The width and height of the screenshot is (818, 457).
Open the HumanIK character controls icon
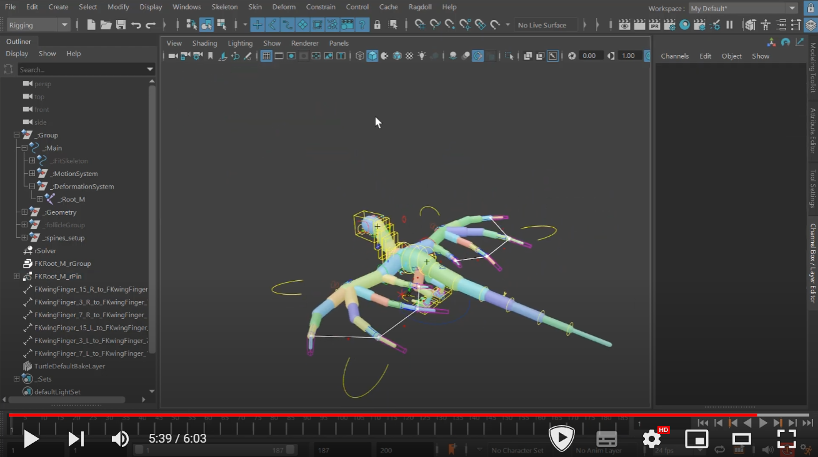765,25
